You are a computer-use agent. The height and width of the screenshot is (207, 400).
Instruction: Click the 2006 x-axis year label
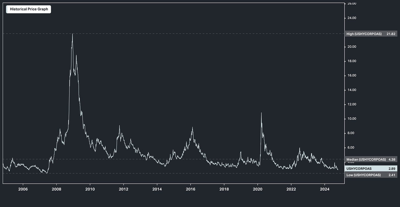tap(23, 189)
